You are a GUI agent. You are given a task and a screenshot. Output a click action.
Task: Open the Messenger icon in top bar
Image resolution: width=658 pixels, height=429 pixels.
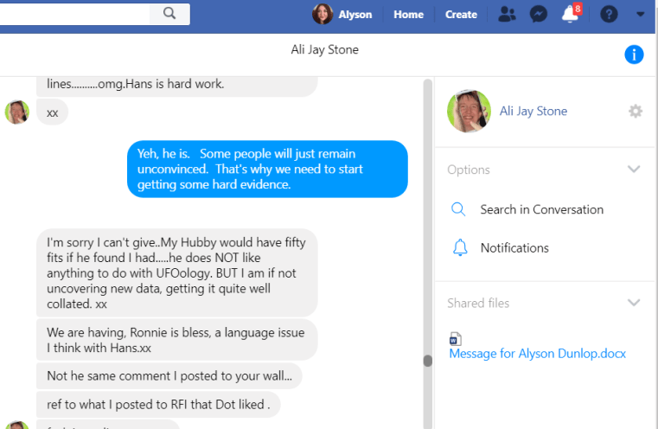point(538,14)
